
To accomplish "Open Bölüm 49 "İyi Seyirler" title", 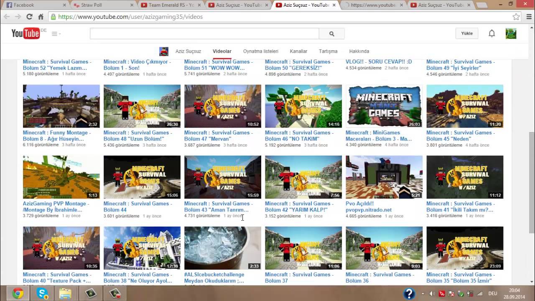I will [461, 65].
